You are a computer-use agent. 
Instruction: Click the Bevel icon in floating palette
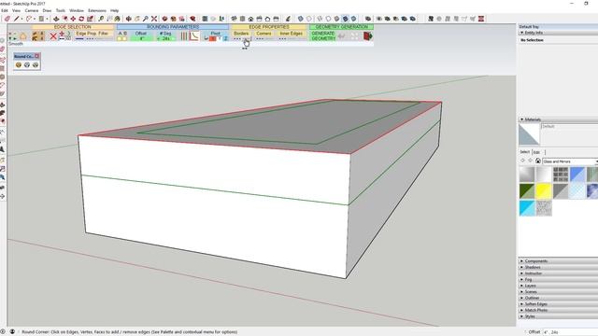[x=36, y=64]
